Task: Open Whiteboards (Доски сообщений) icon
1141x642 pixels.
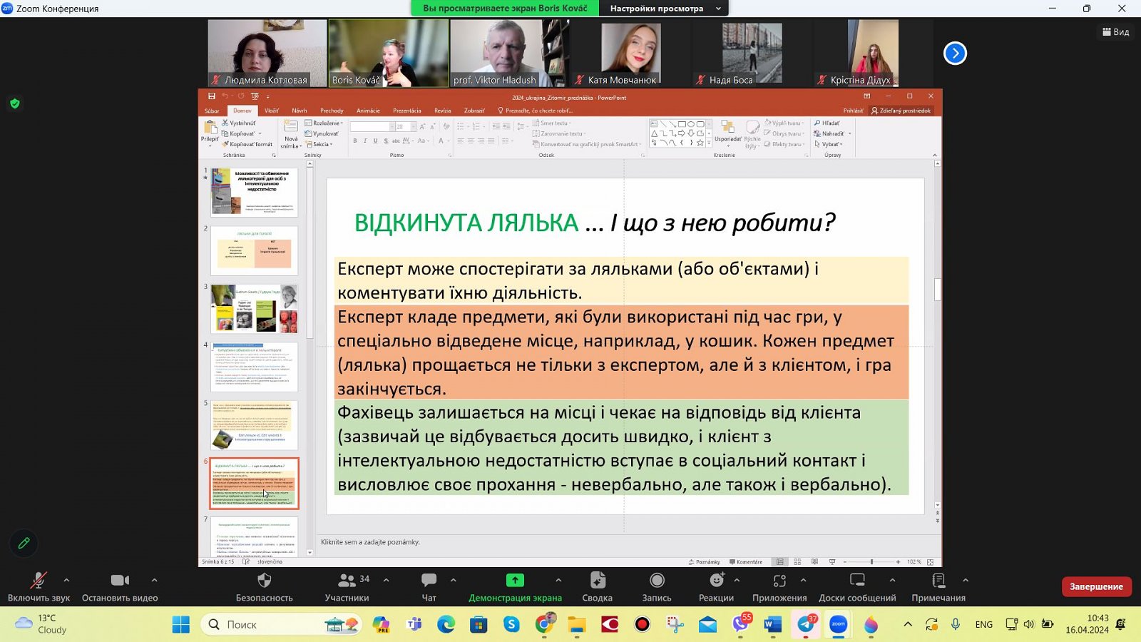Action: (x=857, y=581)
